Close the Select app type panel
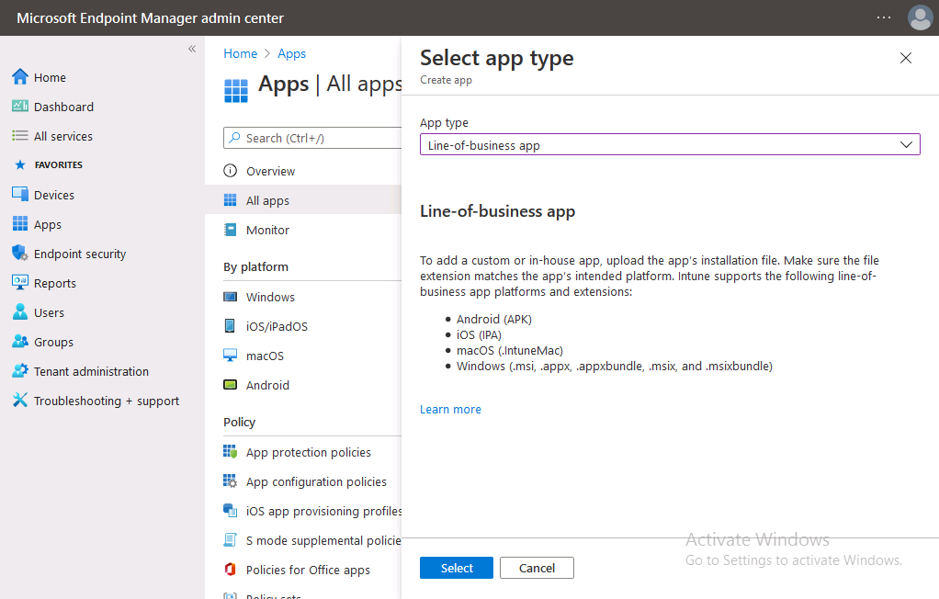939x599 pixels. click(906, 58)
